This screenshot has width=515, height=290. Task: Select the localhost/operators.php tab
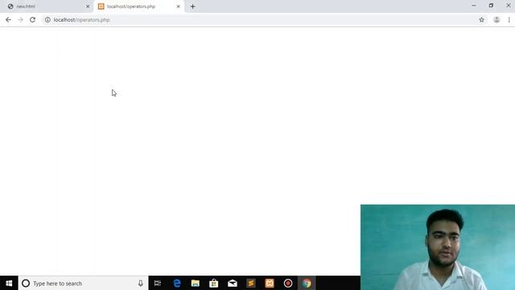(139, 6)
